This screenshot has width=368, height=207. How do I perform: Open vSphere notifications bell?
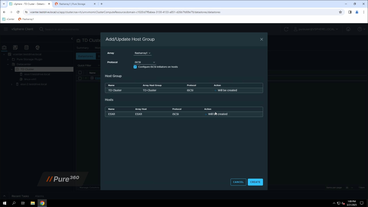click(x=348, y=29)
